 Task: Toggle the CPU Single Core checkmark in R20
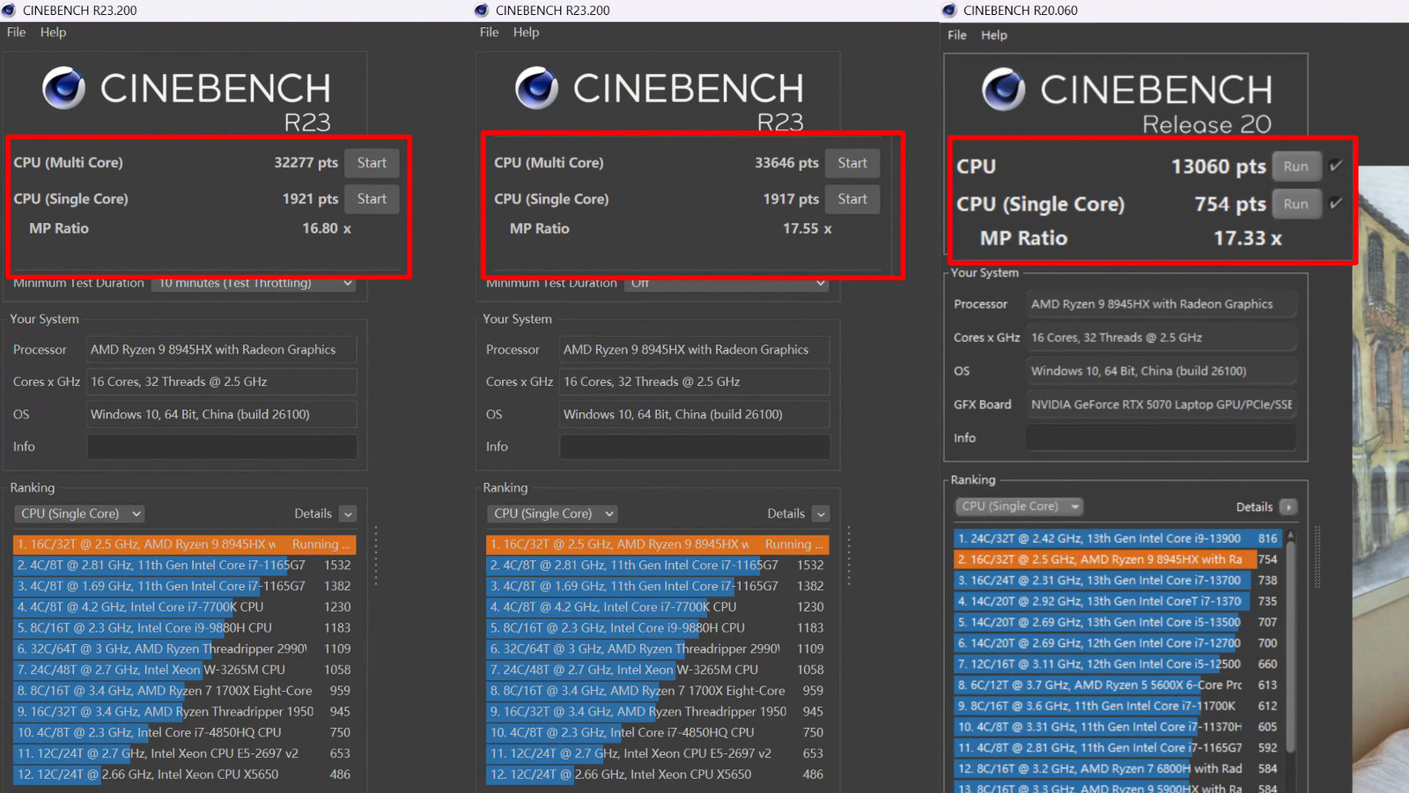(x=1336, y=204)
